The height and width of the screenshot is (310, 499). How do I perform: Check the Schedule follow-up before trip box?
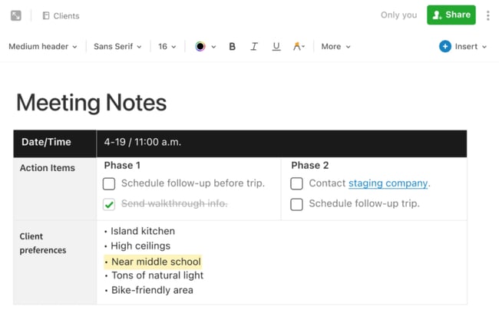pos(109,183)
